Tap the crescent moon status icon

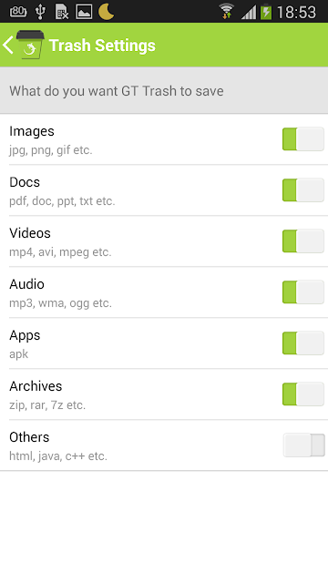106,12
